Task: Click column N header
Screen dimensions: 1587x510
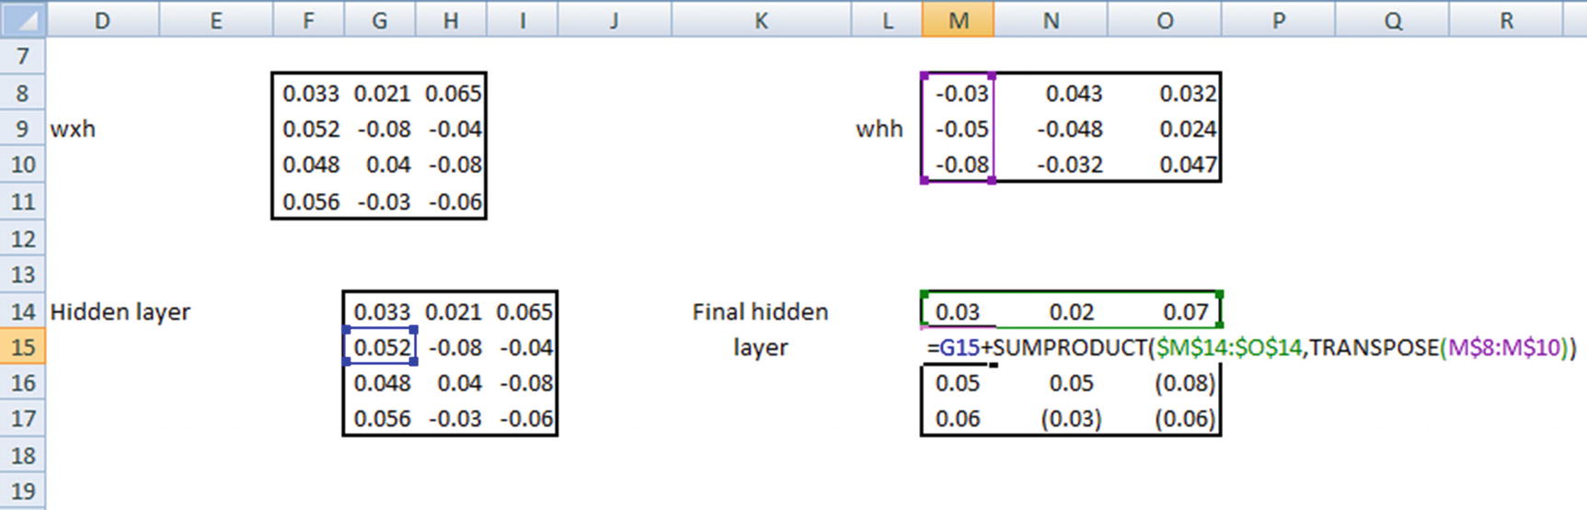Action: point(1051,19)
